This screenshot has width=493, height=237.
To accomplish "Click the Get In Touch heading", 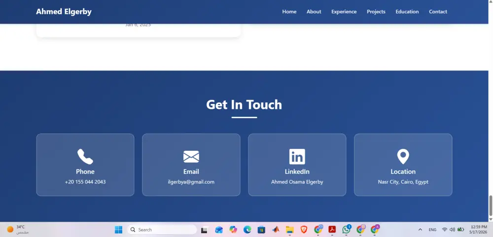I will 244,104.
